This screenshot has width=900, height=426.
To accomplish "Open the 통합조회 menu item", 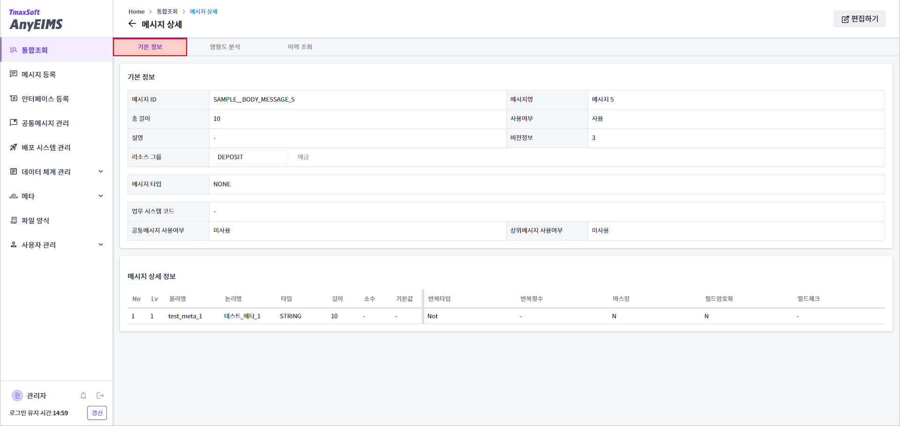I will (x=57, y=50).
